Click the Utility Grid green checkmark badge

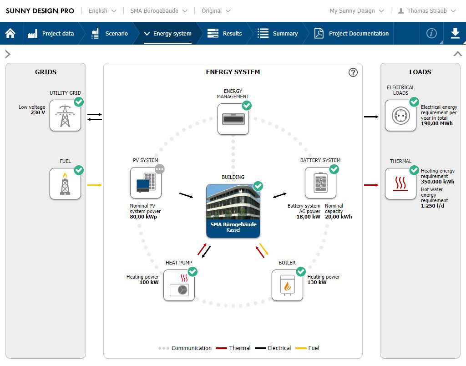(79, 102)
